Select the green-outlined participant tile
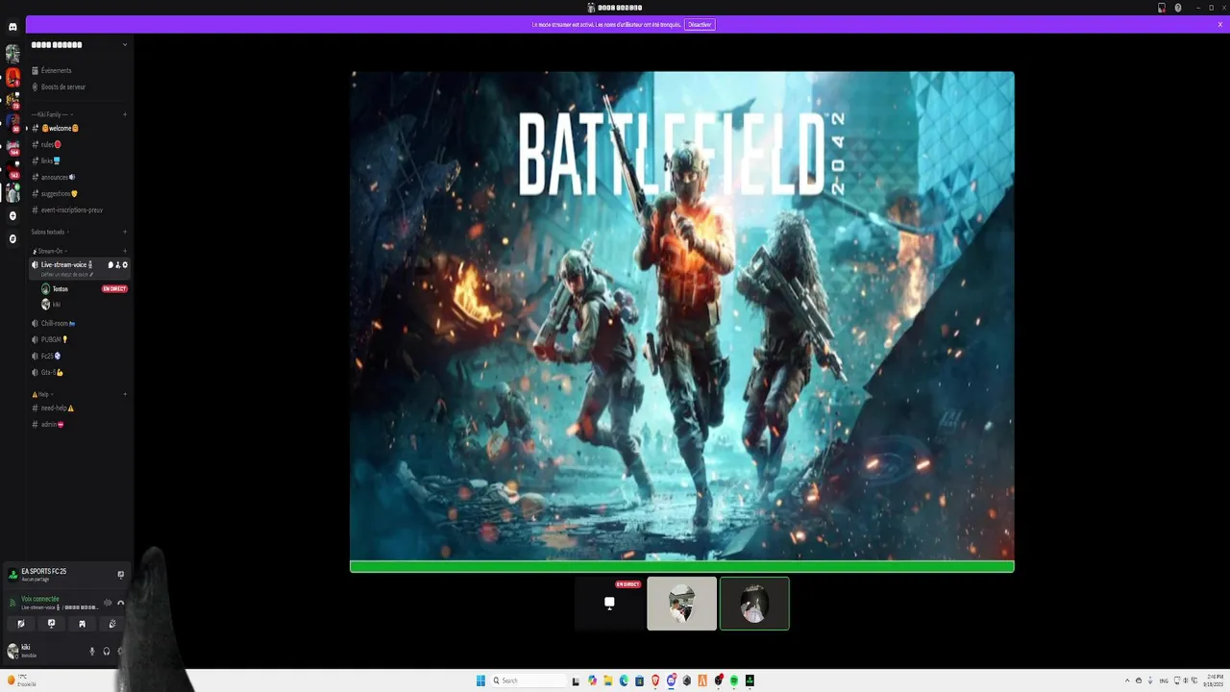This screenshot has height=692, width=1230. [x=754, y=604]
